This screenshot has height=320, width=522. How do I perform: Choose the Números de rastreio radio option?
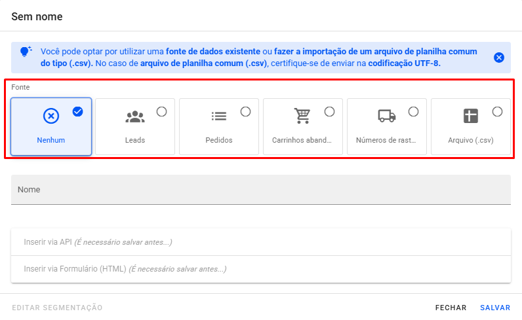click(413, 111)
